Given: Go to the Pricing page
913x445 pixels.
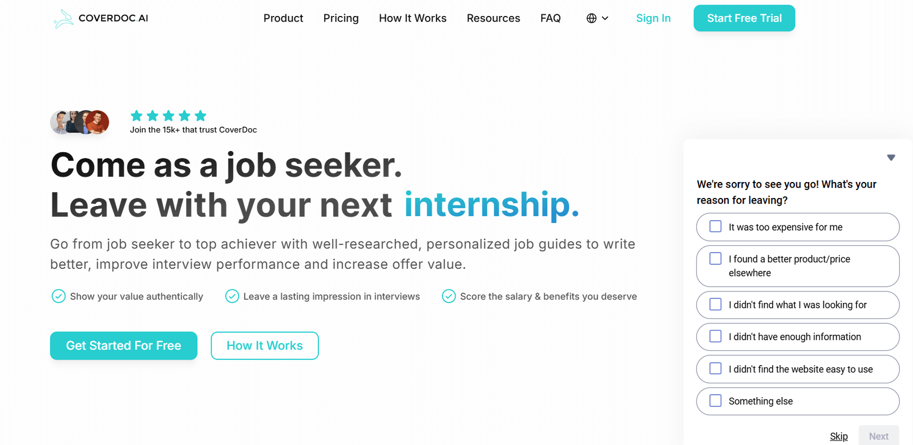Looking at the screenshot, I should click(x=341, y=18).
